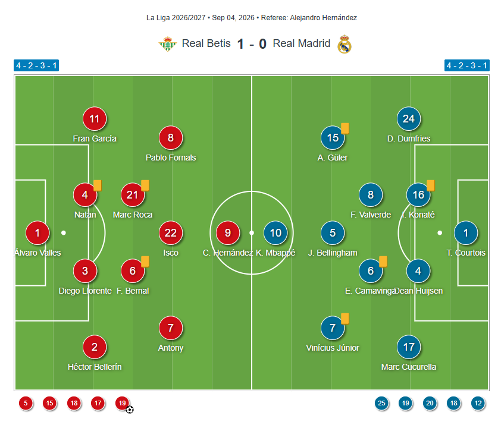Viewport: 501px width, 425px height.
Task: Select K. Mbappé's number 10 marker
Action: [x=275, y=233]
